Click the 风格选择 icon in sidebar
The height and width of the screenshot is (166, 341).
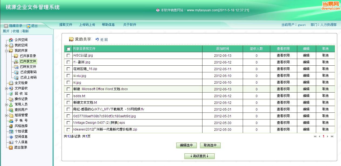click(x=11, y=126)
